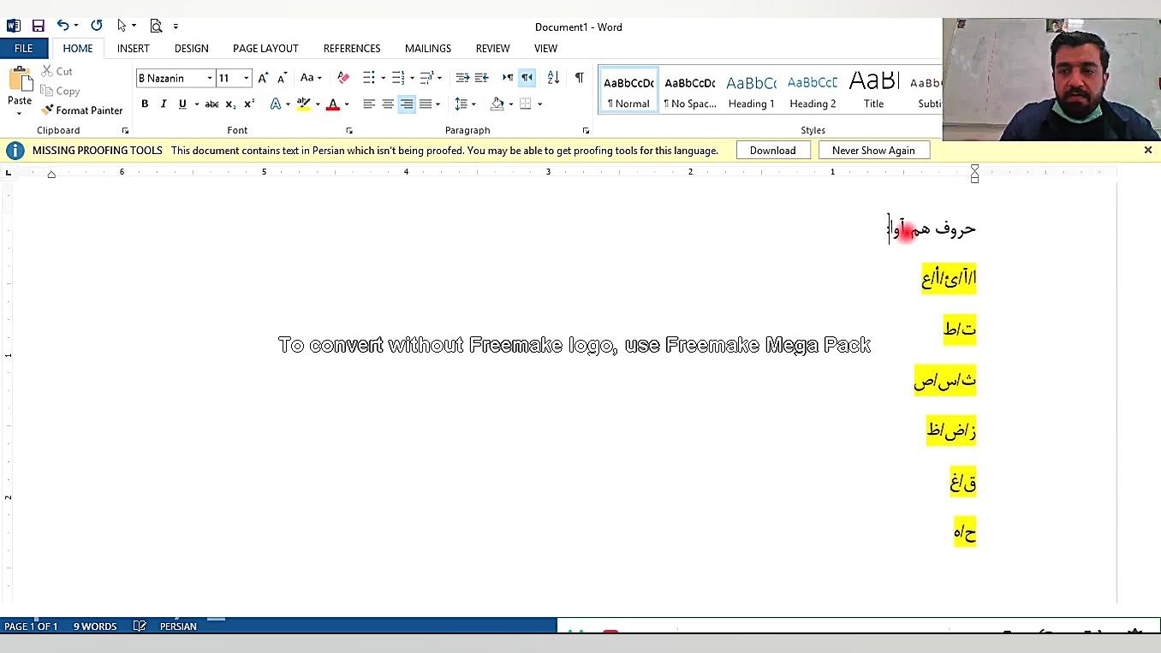Open the font size dropdown
This screenshot has width=1161, height=653.
(247, 78)
